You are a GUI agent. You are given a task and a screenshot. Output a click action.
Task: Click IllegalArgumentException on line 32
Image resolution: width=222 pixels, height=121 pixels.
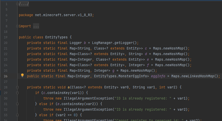point(88,110)
